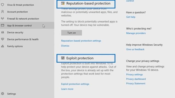Open Manage providers link

point(136,33)
